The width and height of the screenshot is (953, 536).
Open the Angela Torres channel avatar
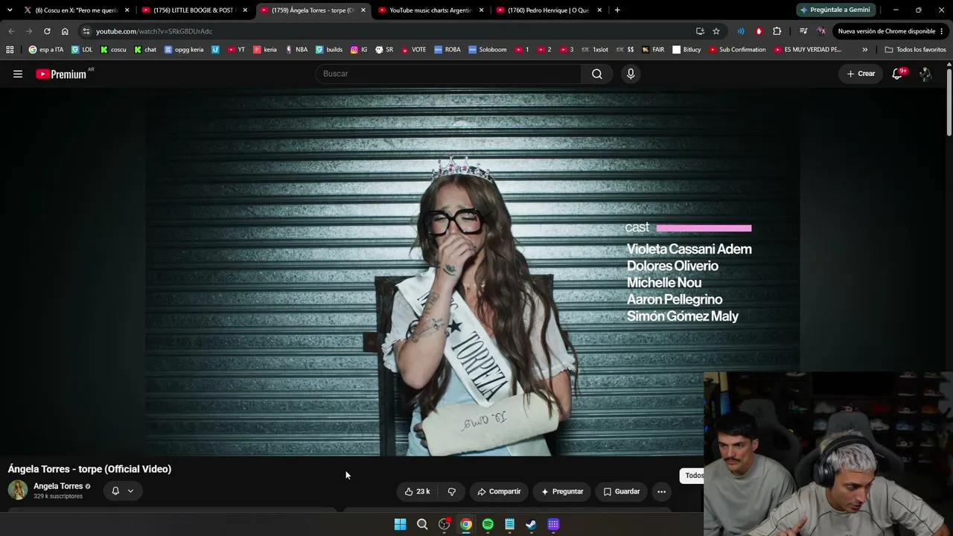coord(18,490)
